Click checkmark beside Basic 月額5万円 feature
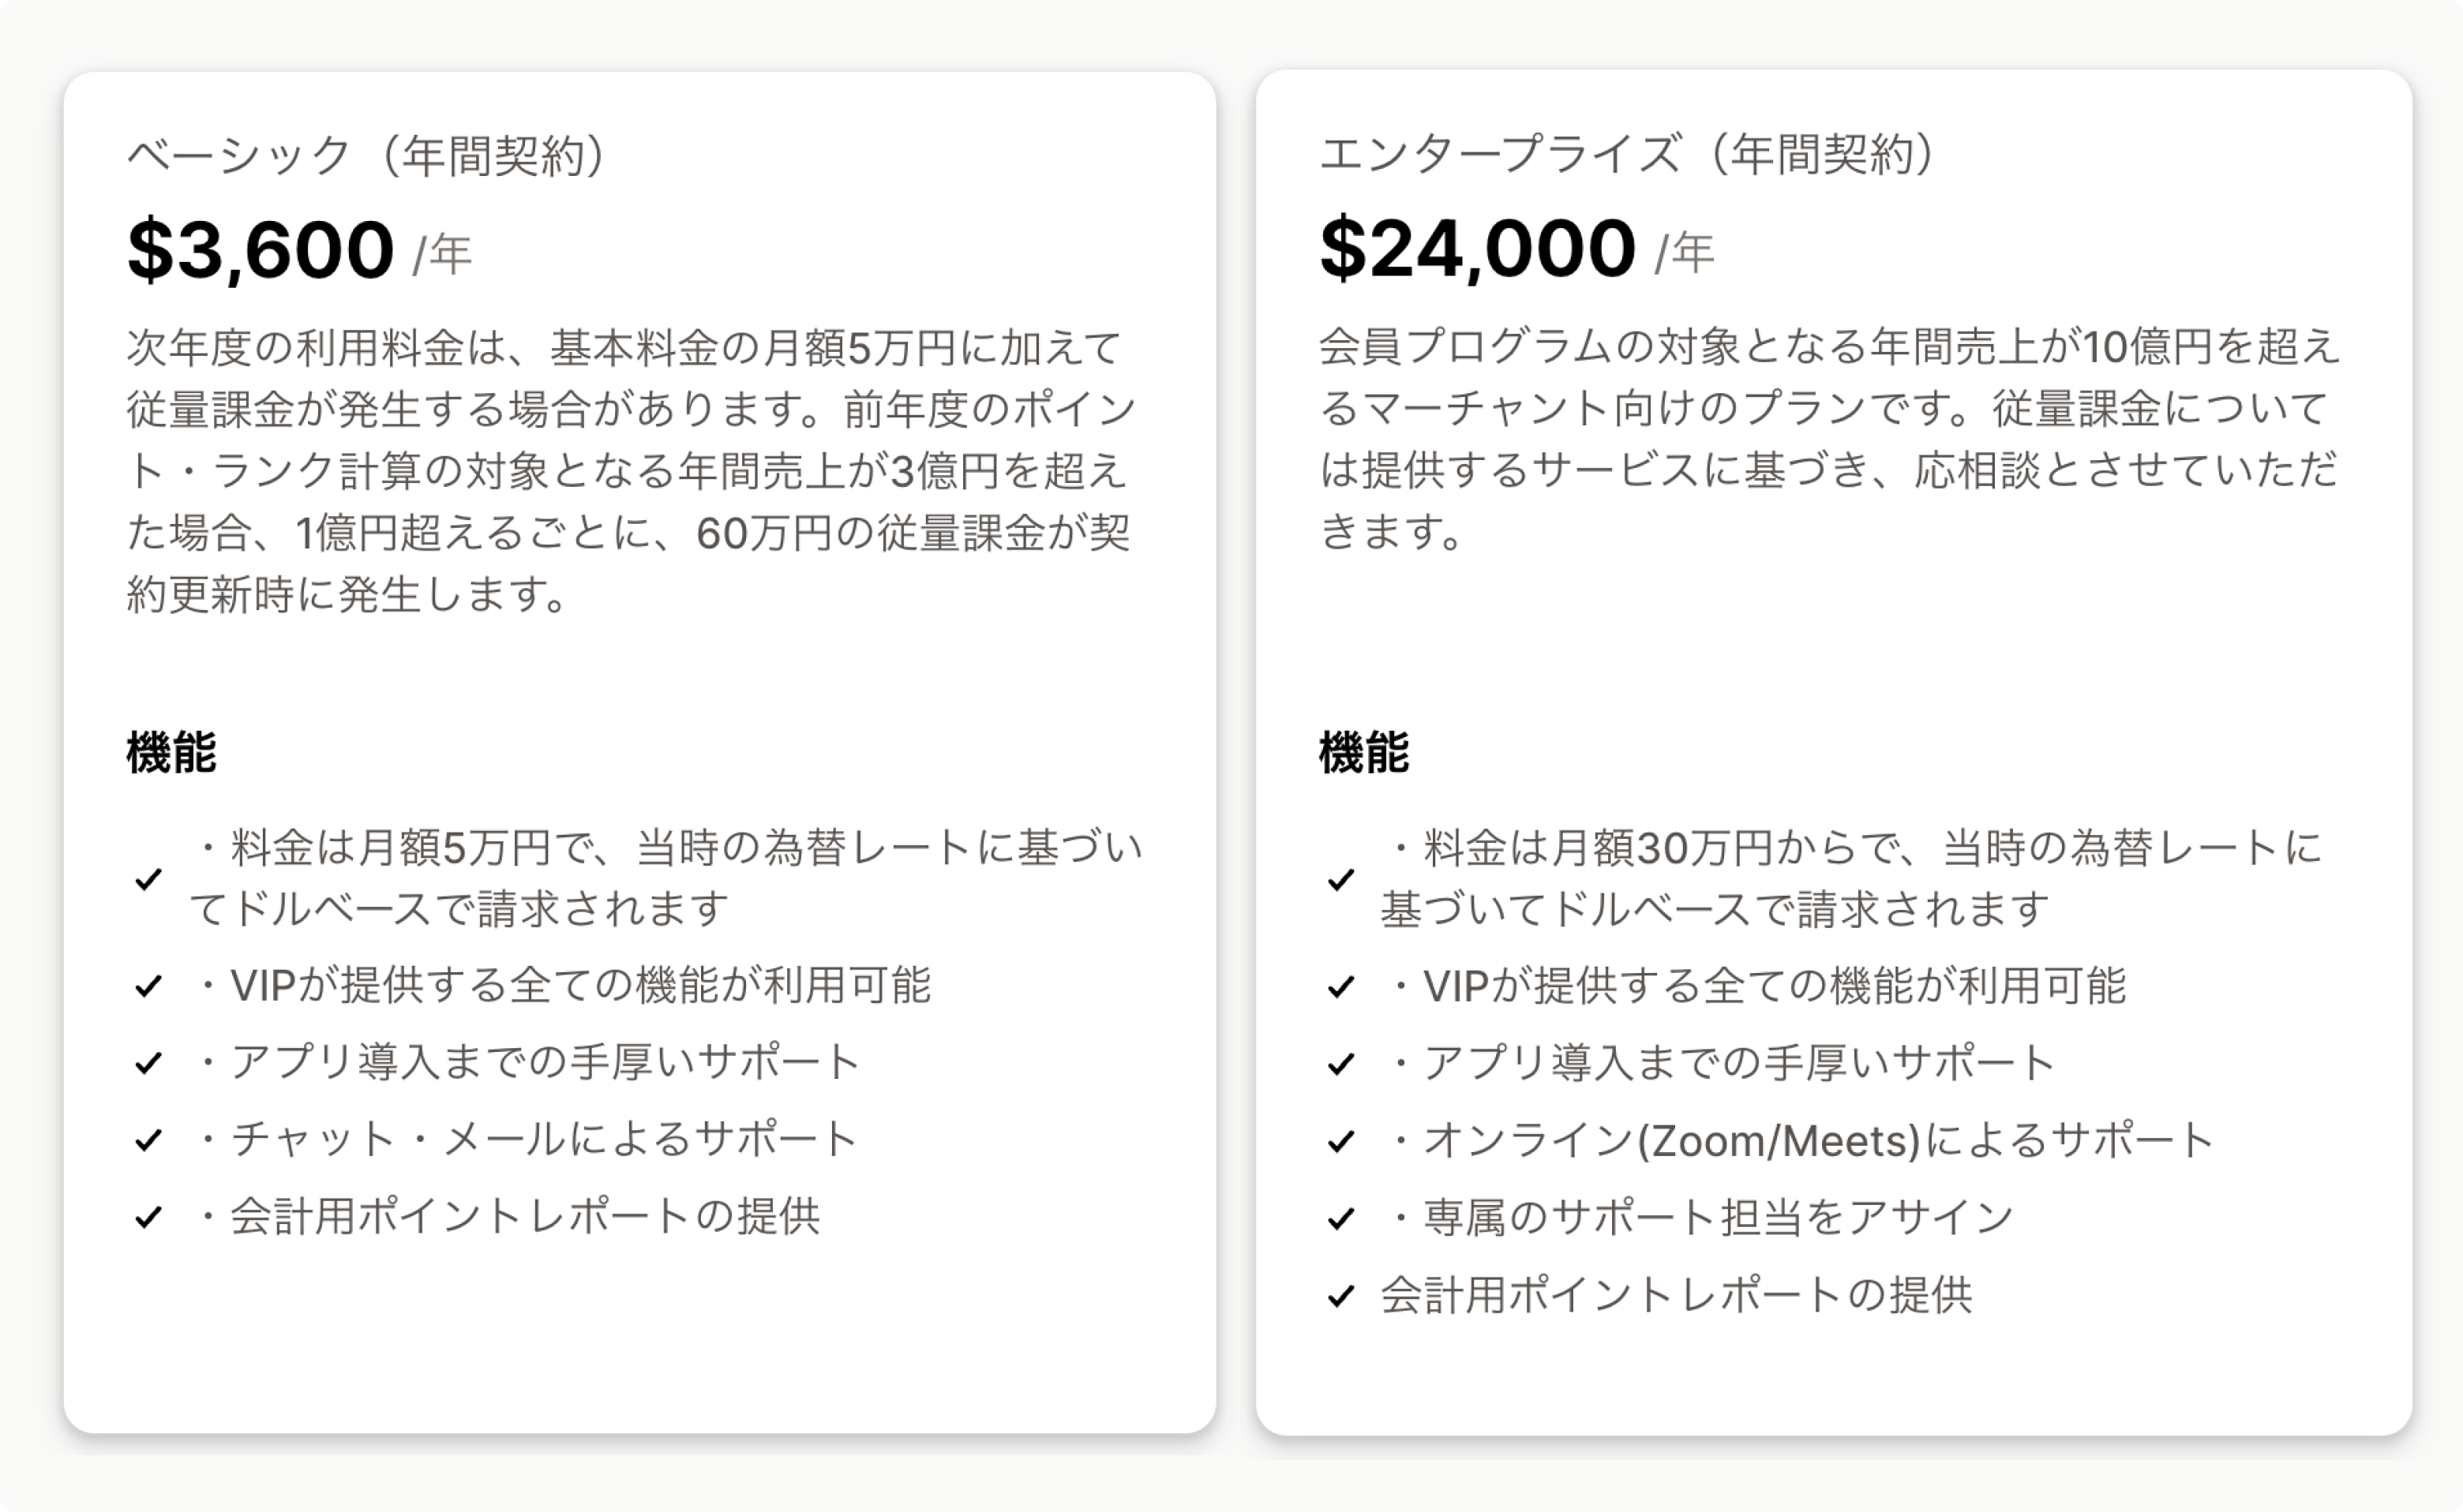The height and width of the screenshot is (1512, 2463). (148, 879)
